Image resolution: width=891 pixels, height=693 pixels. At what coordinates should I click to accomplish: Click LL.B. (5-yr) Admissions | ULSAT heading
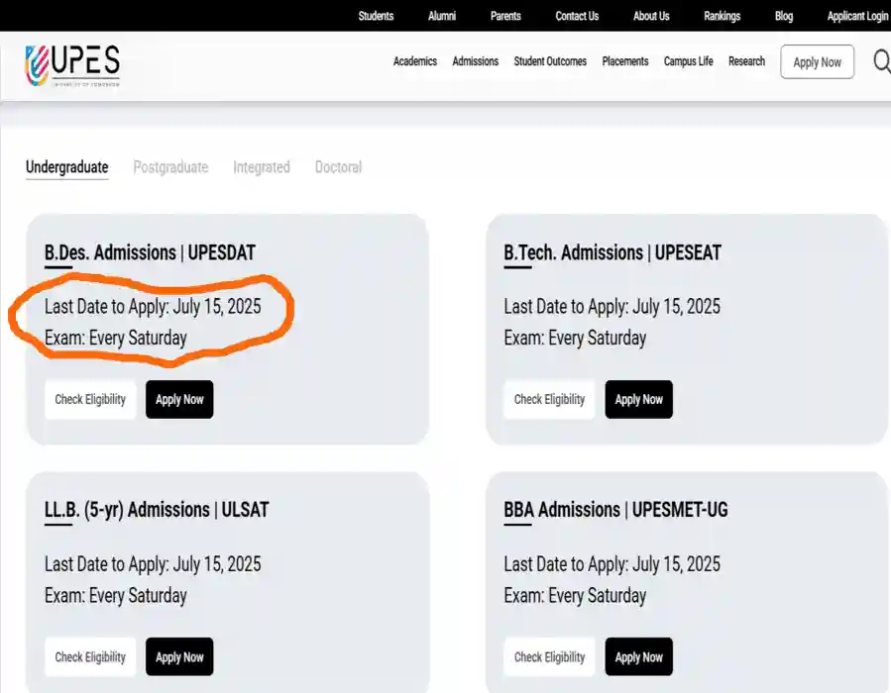coord(157,510)
